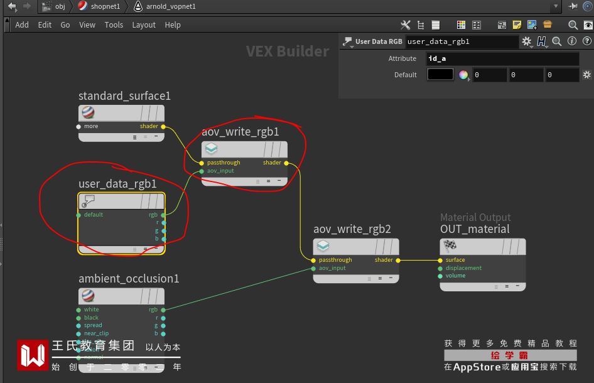Image resolution: width=594 pixels, height=383 pixels.
Task: Open the wrench tools icon in toolbar
Action: tap(406, 25)
